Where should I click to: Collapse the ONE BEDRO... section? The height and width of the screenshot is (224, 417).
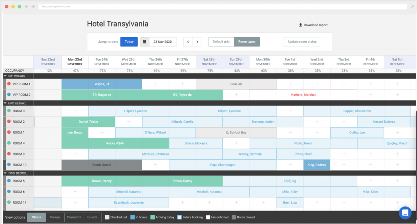[5, 103]
